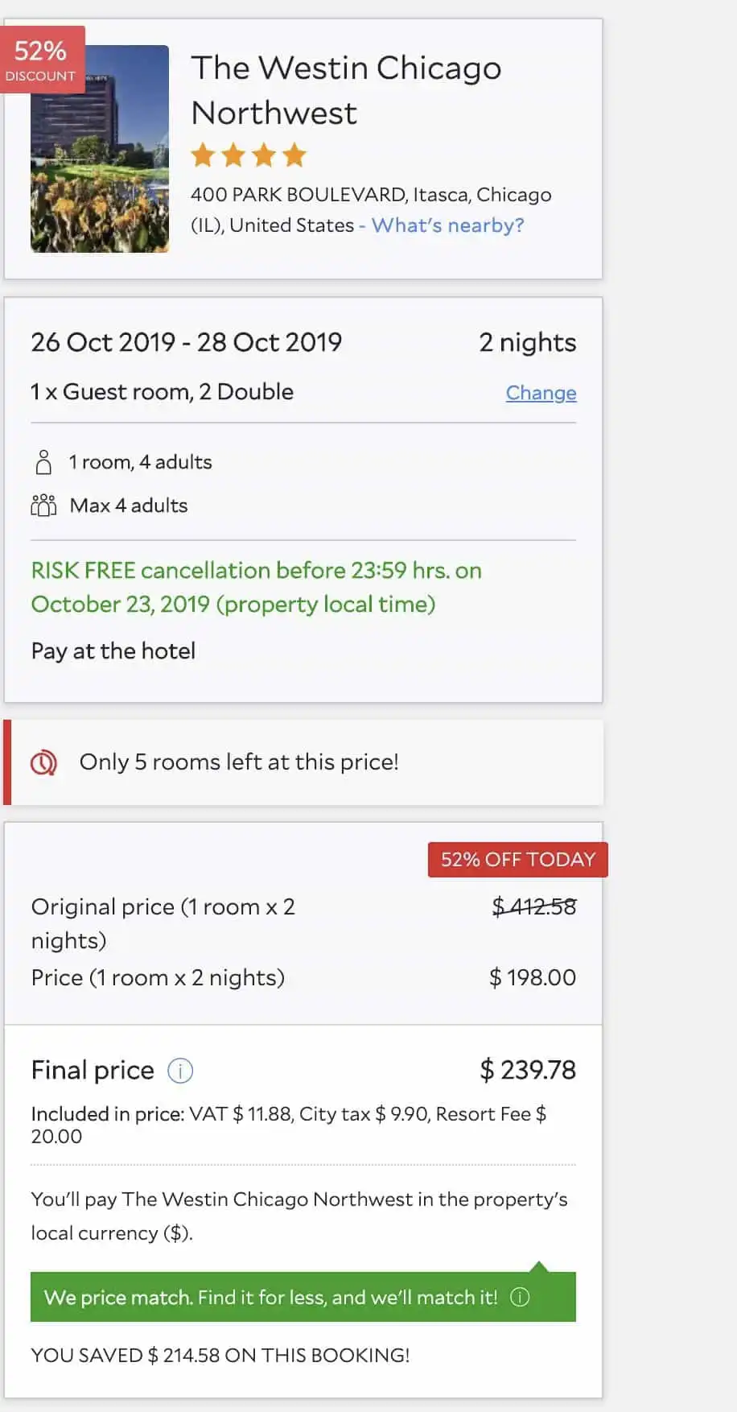Click the Pay at the hotel text
This screenshot has height=1412, width=737.
pyautogui.click(x=113, y=650)
